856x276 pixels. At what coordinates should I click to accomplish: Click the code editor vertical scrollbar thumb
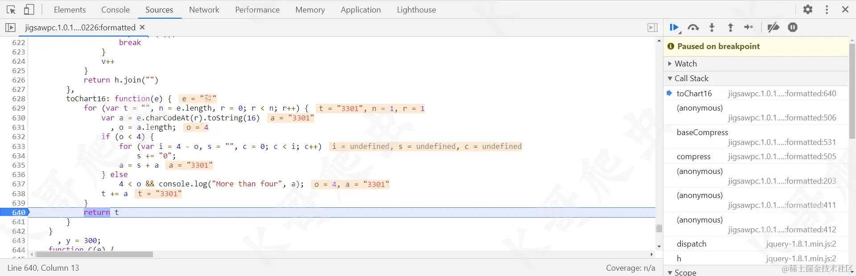click(x=659, y=229)
